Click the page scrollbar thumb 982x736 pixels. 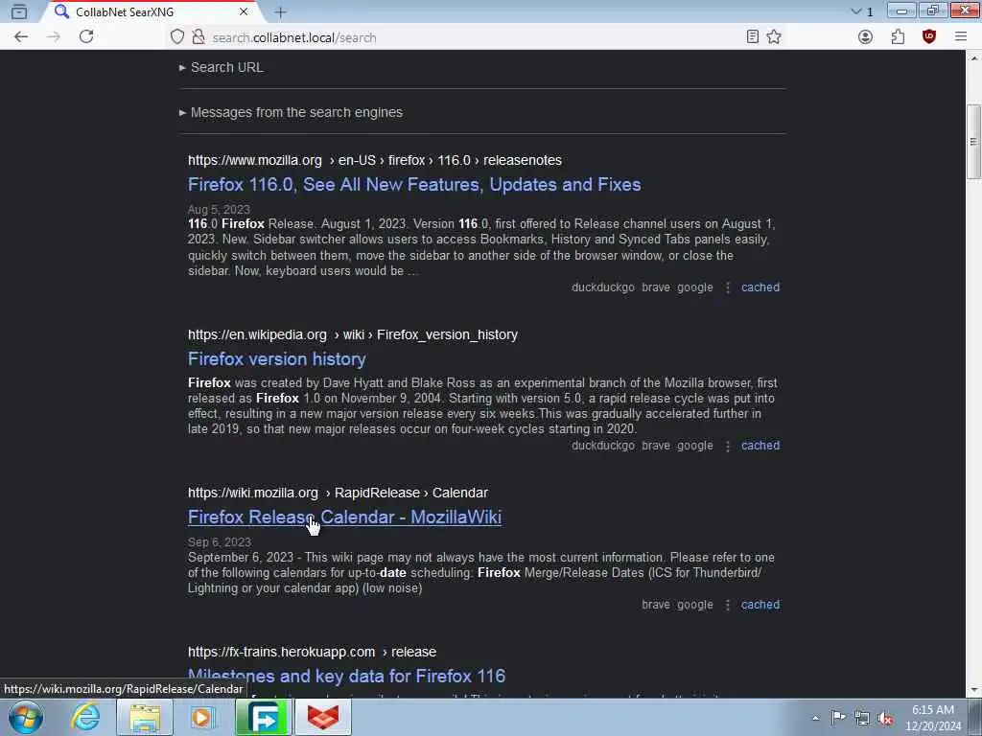coord(974,142)
